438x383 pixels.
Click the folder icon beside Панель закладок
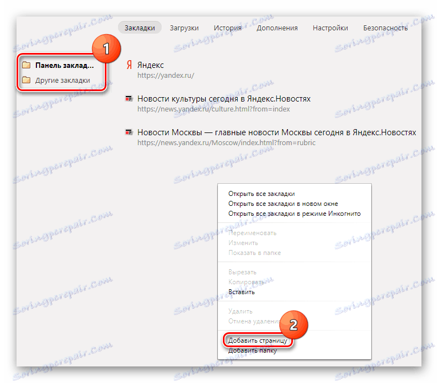coord(26,65)
